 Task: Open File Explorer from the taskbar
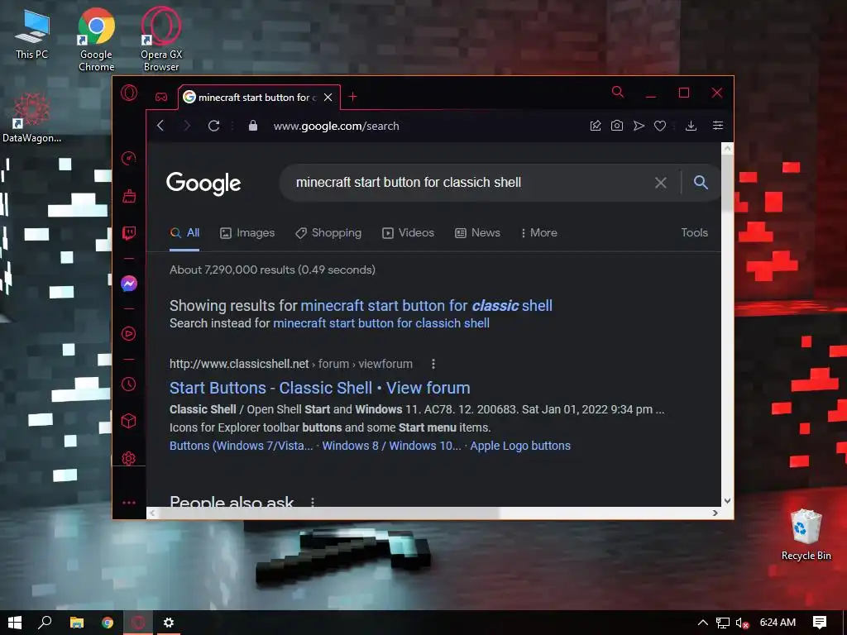pos(77,623)
